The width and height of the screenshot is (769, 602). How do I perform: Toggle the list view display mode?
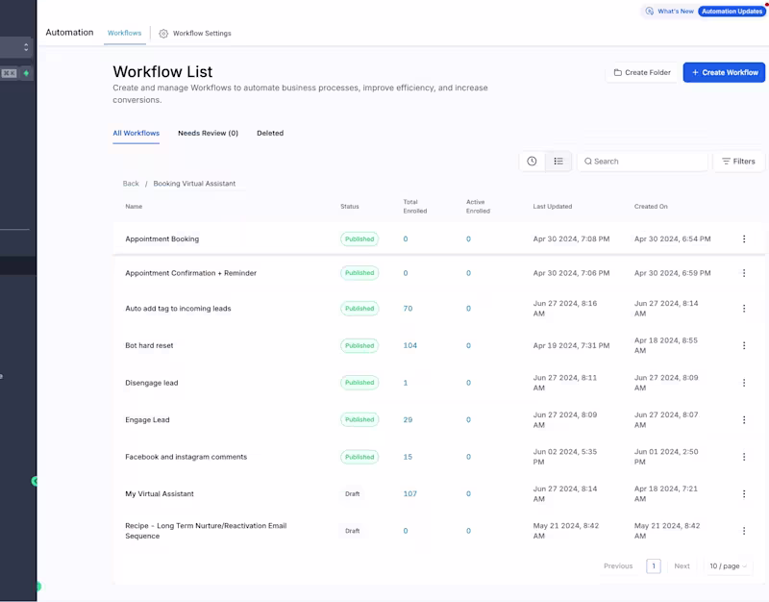click(558, 161)
